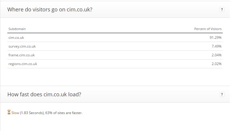Click the 7.49% visitor percentage value
Image resolution: width=240 pixels, height=131 pixels.
[217, 46]
